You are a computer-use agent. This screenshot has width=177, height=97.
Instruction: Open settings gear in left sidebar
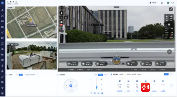click(x=2, y=88)
